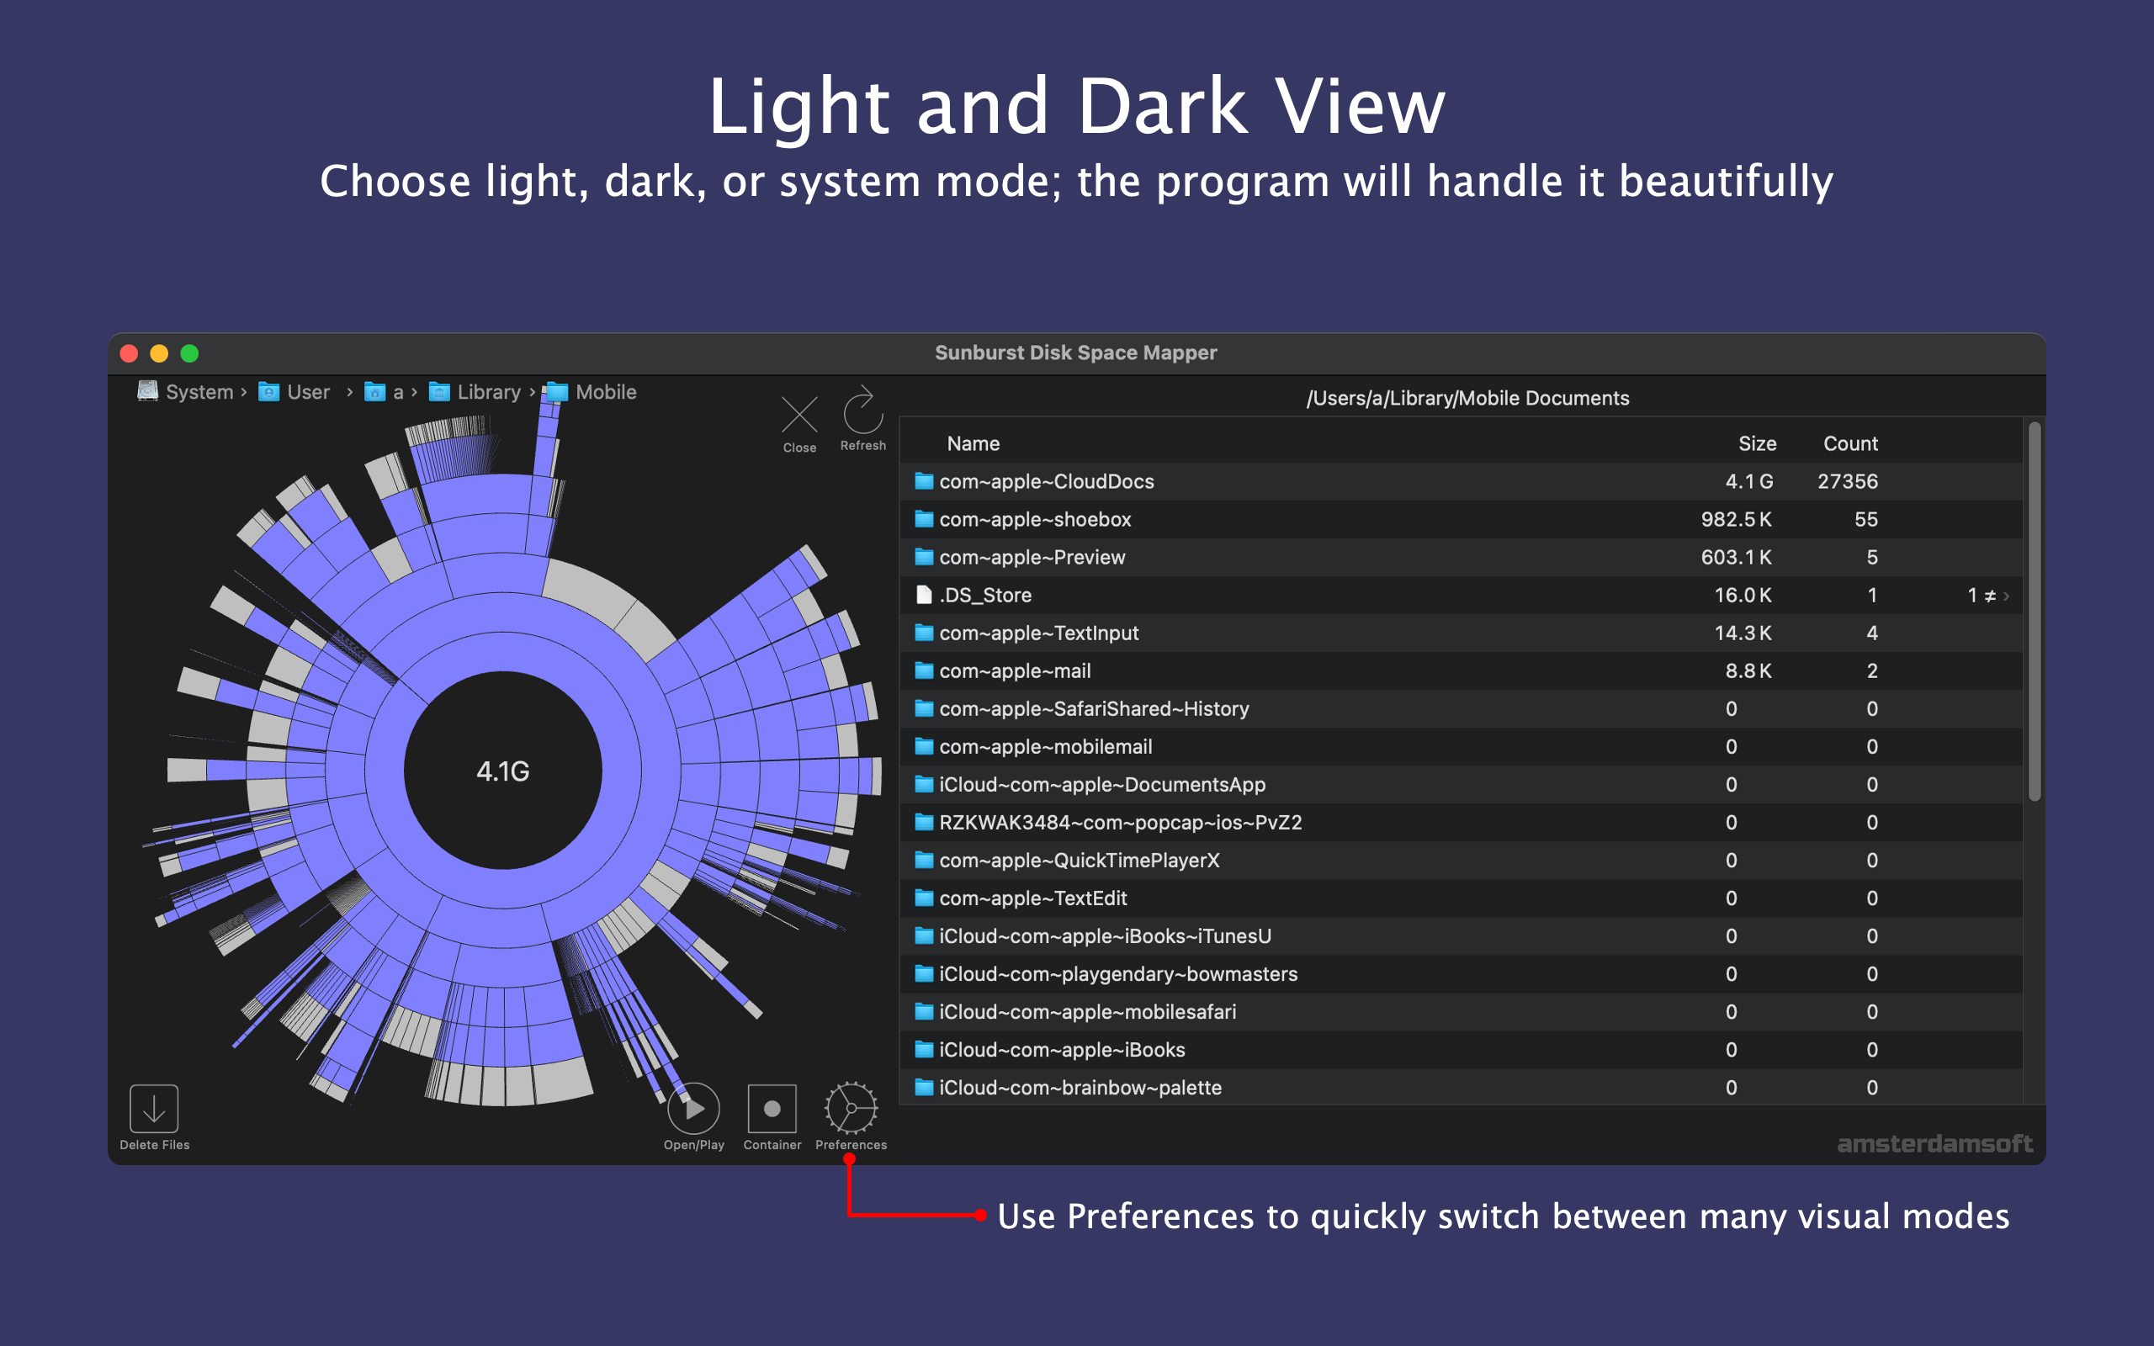2154x1346 pixels.
Task: Sort the list by Size column header
Action: [x=1757, y=443]
